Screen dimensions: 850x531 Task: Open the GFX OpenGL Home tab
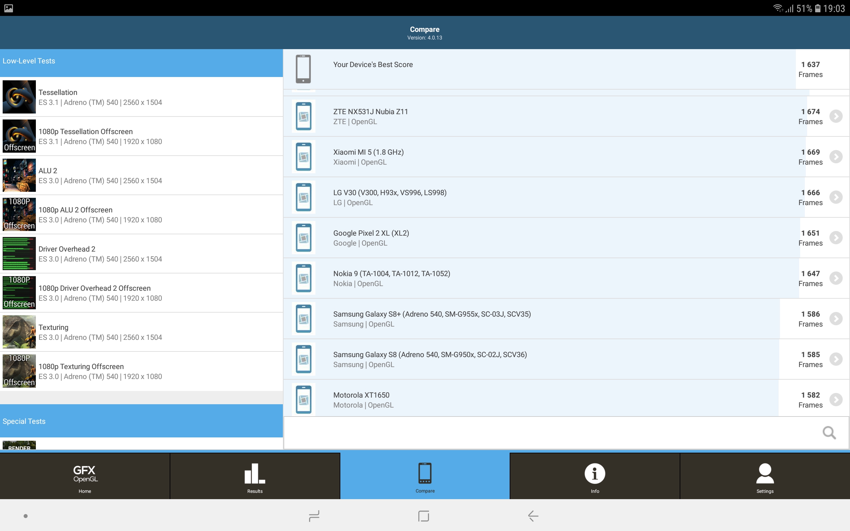tap(85, 476)
